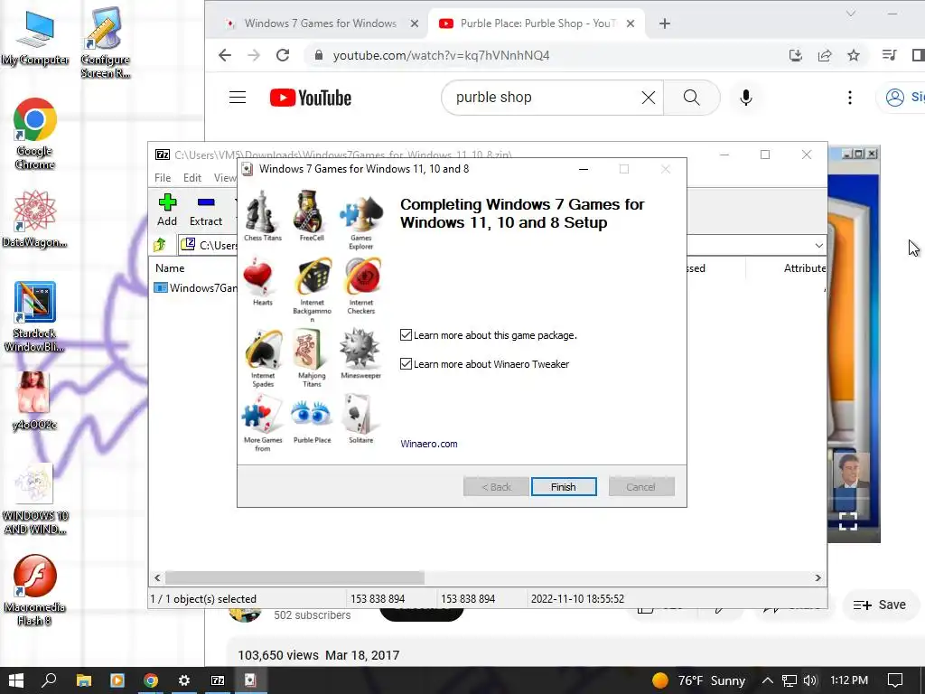Click the Internet Spades icon
Screen dimensions: 925x694
[x=263, y=350]
